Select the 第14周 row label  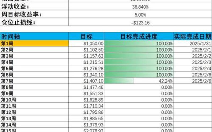point(34,124)
